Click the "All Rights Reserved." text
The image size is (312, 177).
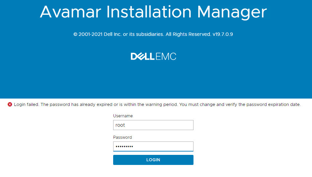tap(188, 34)
